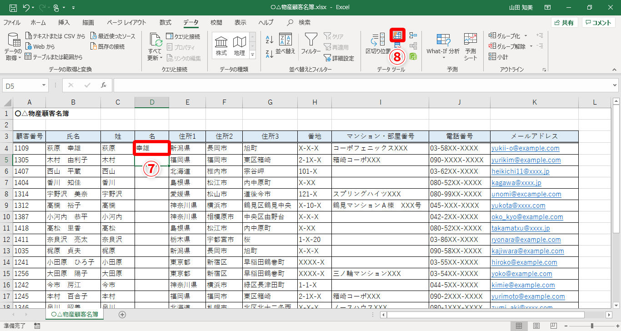The height and width of the screenshot is (331, 621).
Task: Open the グループ解除 dropdown arrow
Action: 532,46
